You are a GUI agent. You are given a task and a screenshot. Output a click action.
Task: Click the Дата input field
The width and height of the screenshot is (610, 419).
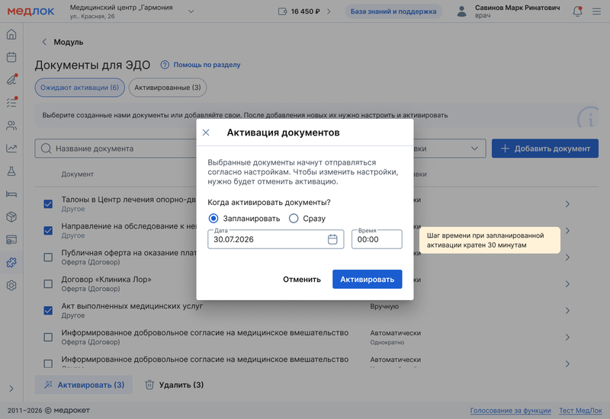276,239
